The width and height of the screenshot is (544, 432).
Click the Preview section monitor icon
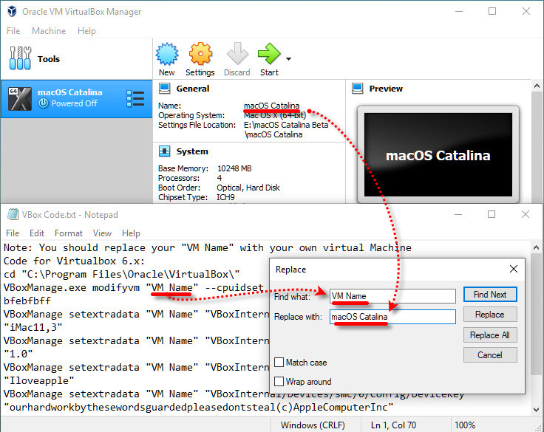(x=357, y=89)
